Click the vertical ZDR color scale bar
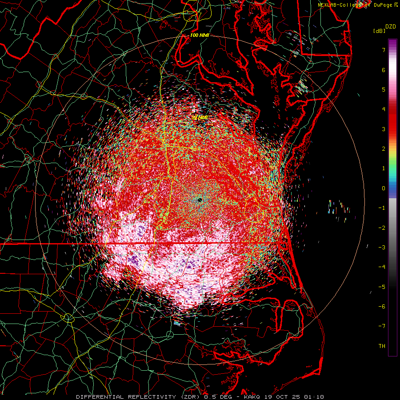 coord(392,197)
